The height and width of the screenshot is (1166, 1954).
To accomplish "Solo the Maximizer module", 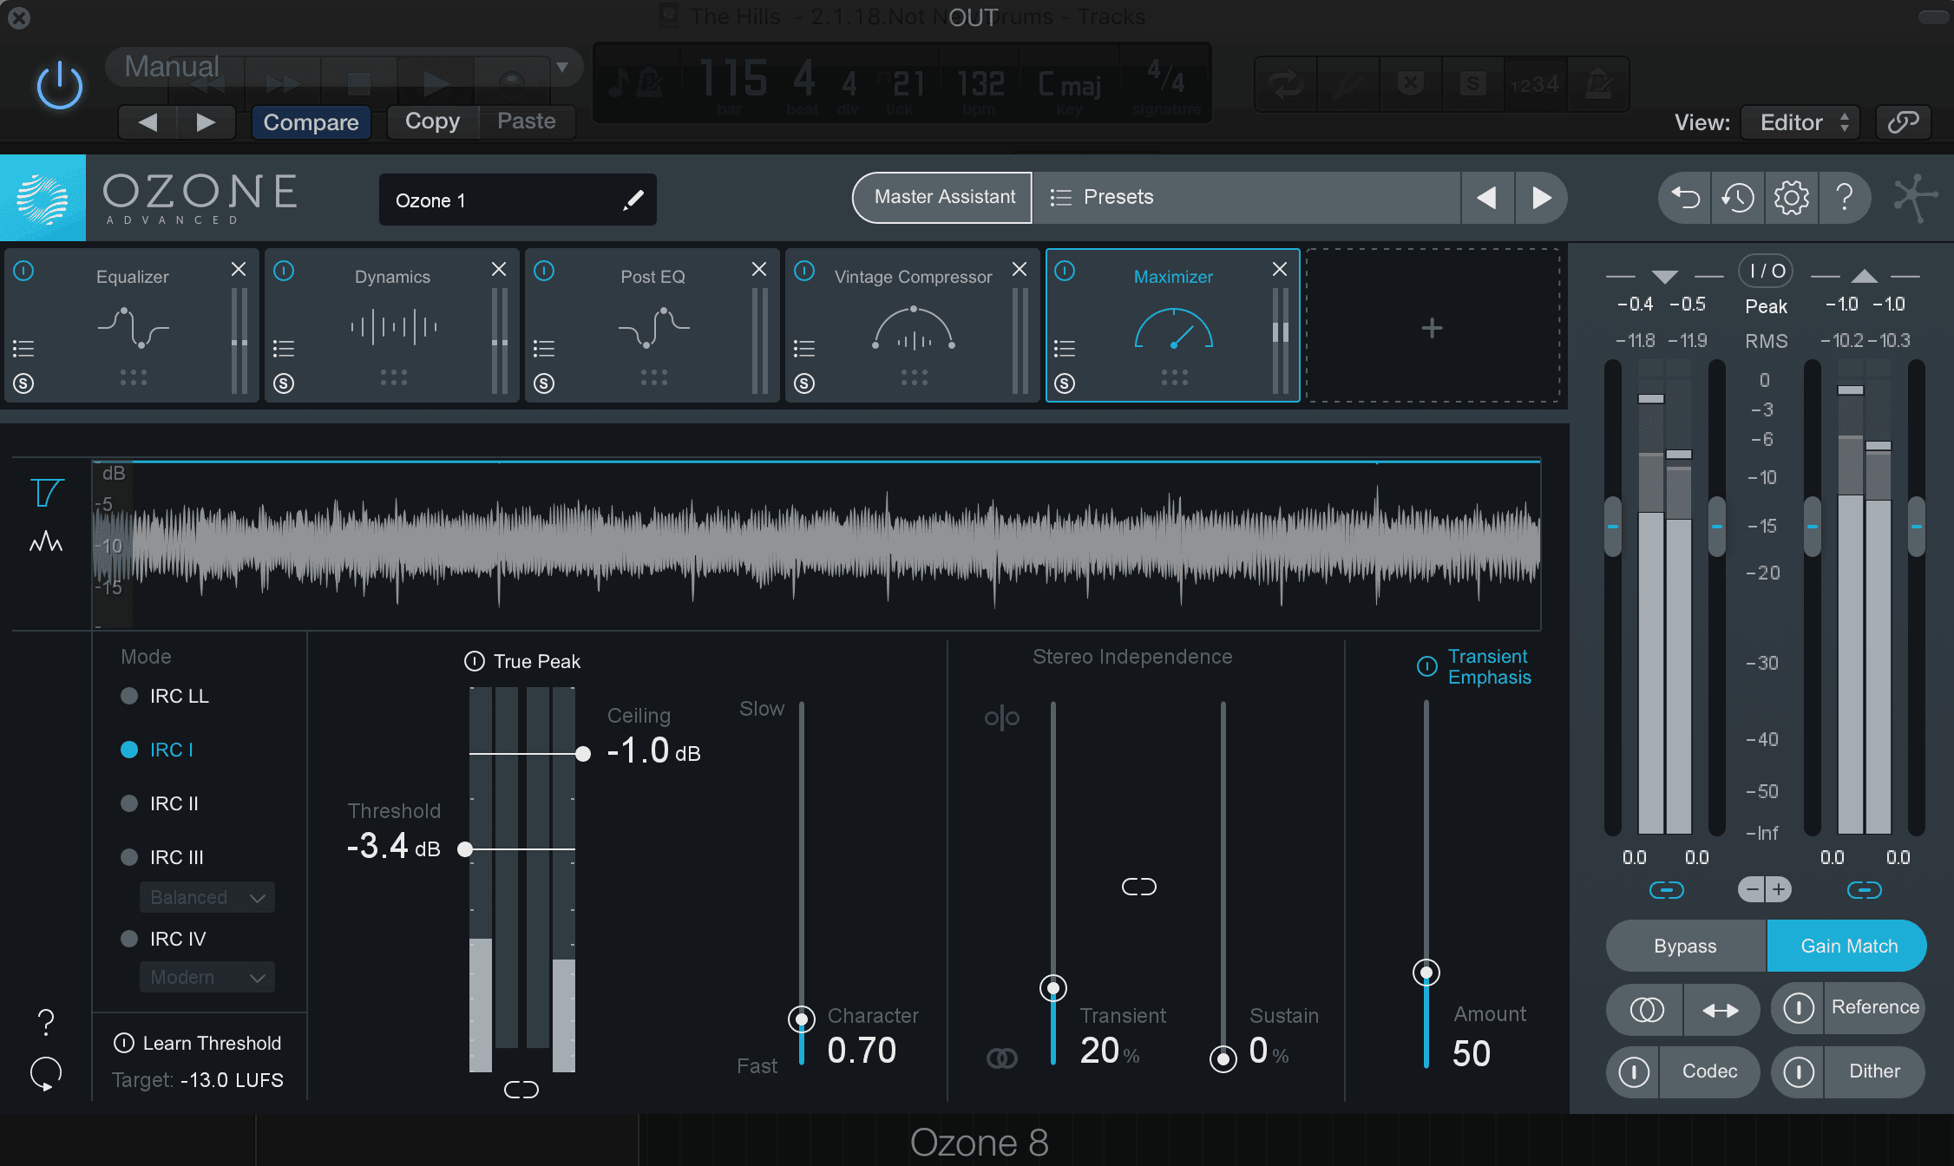I will [x=1065, y=383].
